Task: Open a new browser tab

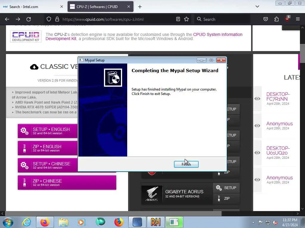Action: point(140,7)
